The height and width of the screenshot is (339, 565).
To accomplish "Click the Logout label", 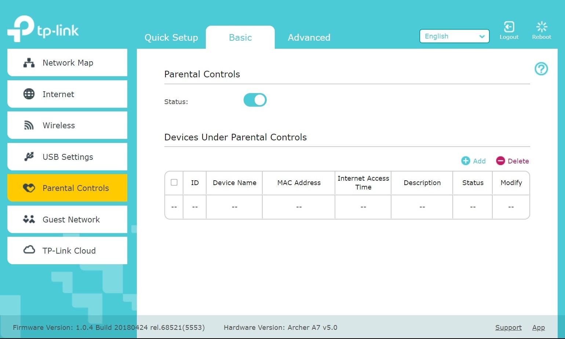I will click(x=509, y=37).
